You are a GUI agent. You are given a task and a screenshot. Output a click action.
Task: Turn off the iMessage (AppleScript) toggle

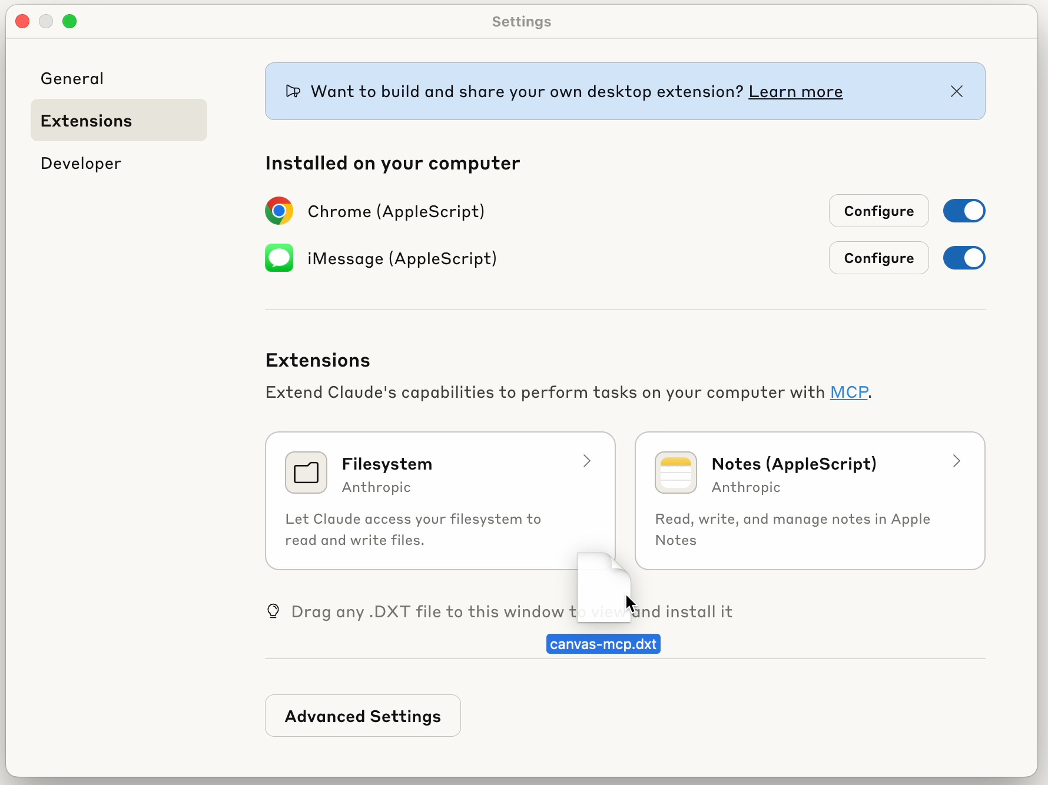point(964,258)
